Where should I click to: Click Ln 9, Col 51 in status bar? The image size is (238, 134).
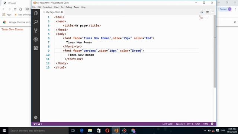(168, 124)
